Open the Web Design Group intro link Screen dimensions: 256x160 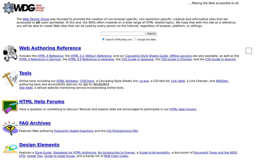coord(36,19)
